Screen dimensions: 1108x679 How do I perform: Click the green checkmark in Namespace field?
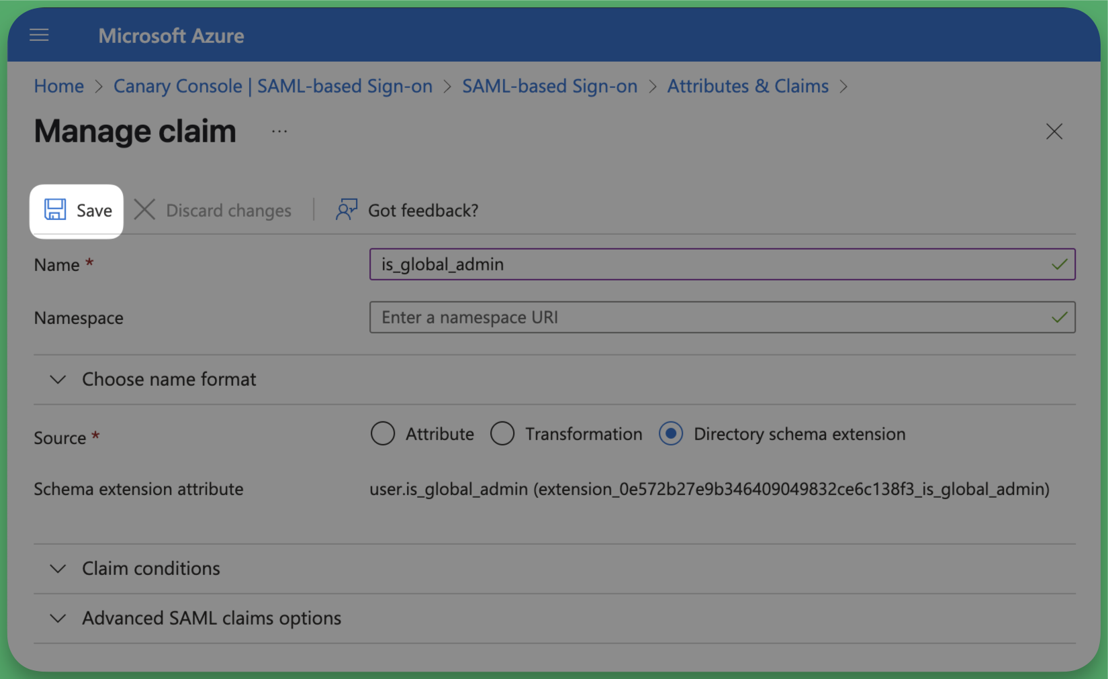(x=1059, y=317)
